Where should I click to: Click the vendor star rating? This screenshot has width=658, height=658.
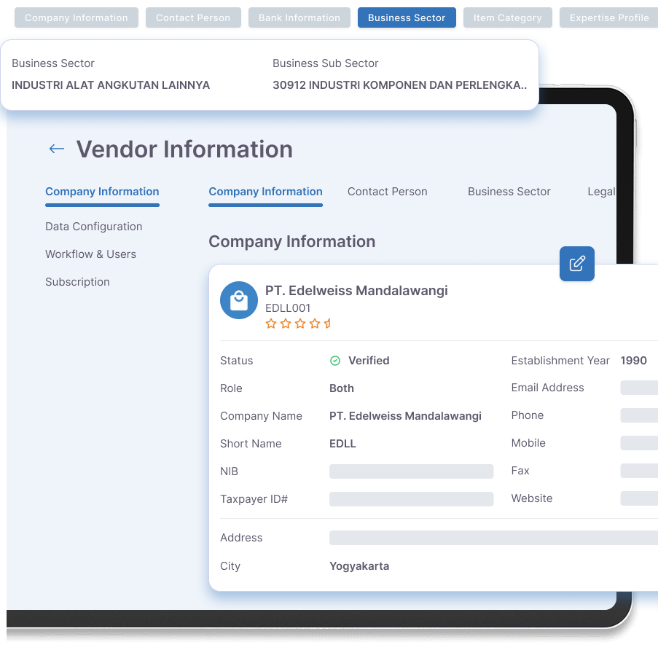[x=298, y=324]
